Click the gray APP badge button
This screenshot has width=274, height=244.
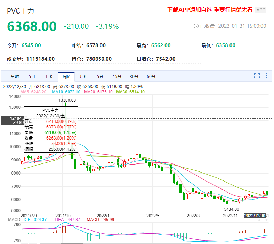point(261,10)
